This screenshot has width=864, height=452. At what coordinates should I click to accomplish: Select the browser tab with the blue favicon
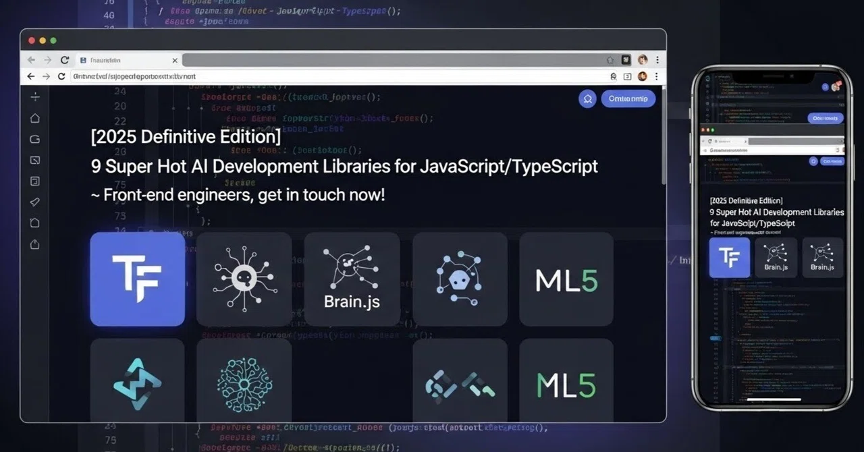[128, 60]
